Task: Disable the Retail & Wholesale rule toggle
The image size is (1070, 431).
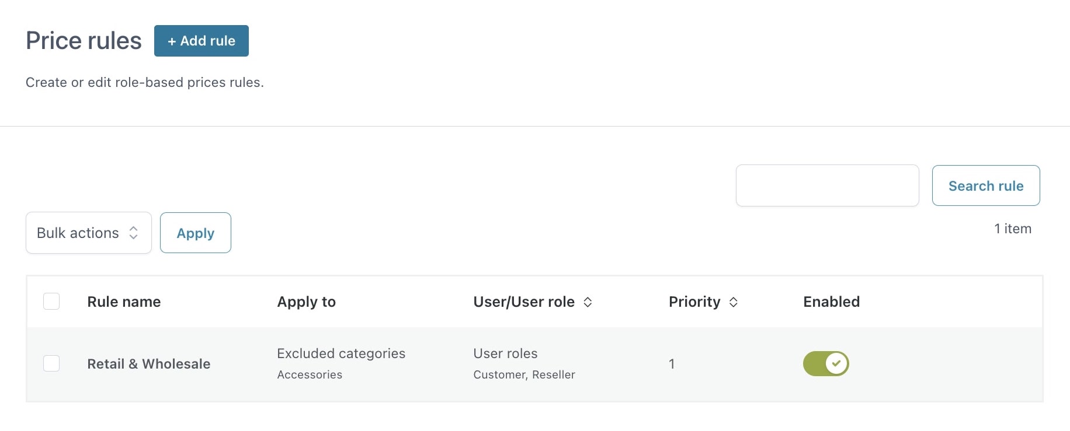Action: tap(826, 363)
